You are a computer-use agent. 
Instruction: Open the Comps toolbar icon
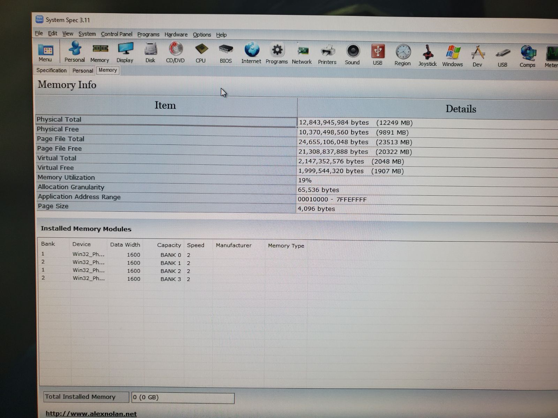[x=528, y=57]
